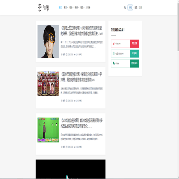Click the green WeChat icon in sidebar
The height and width of the screenshot is (179, 179).
coord(114,64)
